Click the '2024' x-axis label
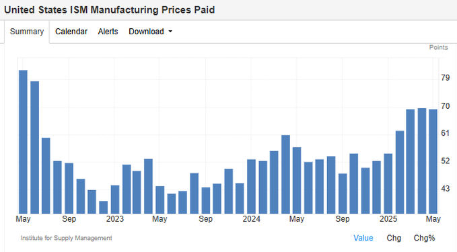Screen dimensions: 457x252 (252, 219)
